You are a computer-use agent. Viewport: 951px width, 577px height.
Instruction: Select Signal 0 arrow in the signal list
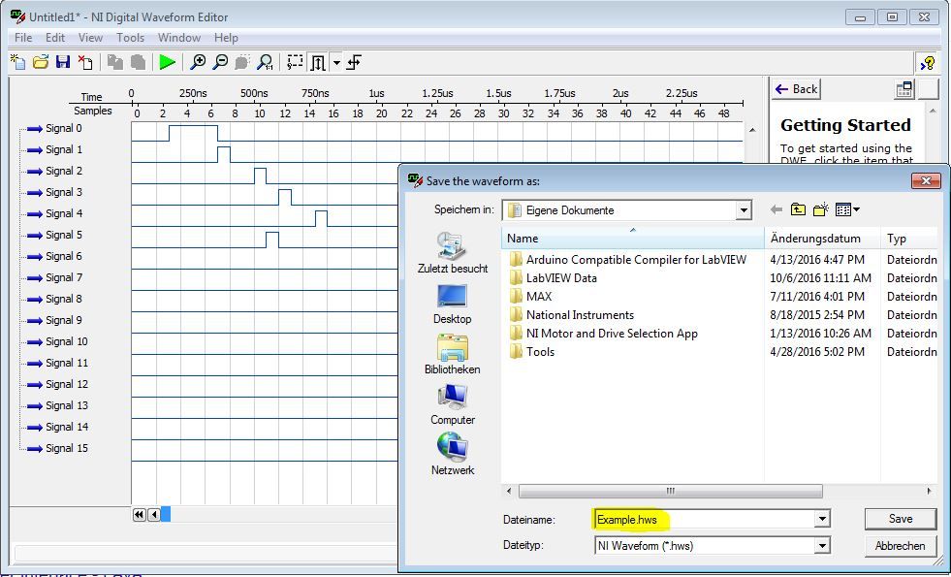coord(35,129)
